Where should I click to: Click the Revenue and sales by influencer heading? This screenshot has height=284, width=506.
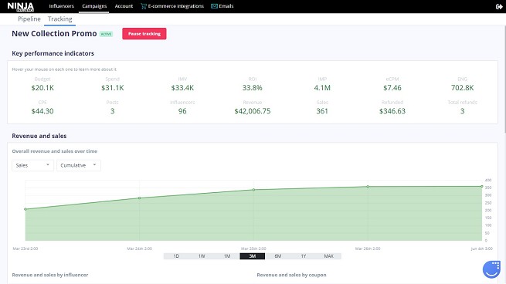click(x=50, y=275)
